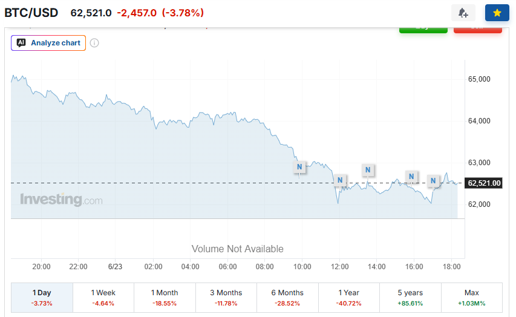Switch to the 1 Week timeframe

point(103,298)
